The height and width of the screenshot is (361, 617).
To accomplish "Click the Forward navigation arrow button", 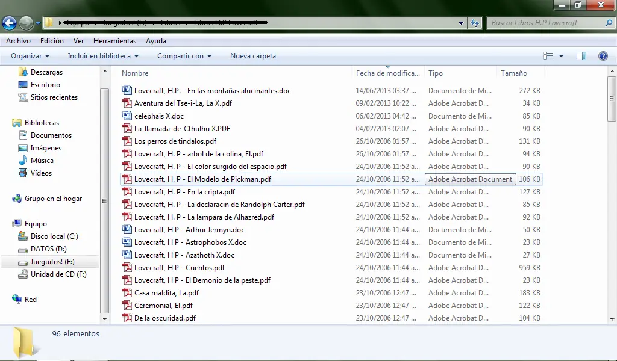I will click(x=27, y=23).
